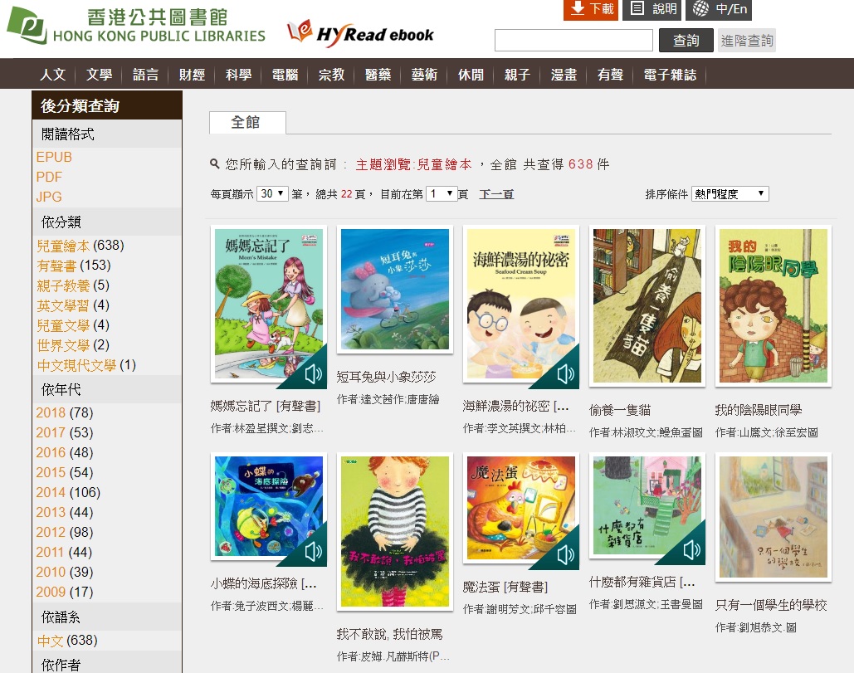Open the 醫藥 category menu

tap(378, 74)
